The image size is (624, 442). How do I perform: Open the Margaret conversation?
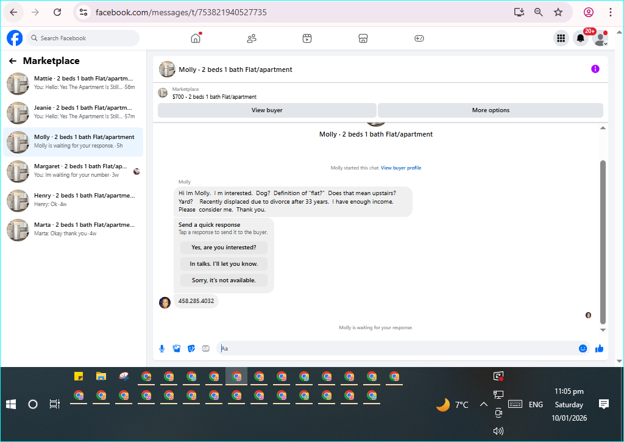coord(73,171)
